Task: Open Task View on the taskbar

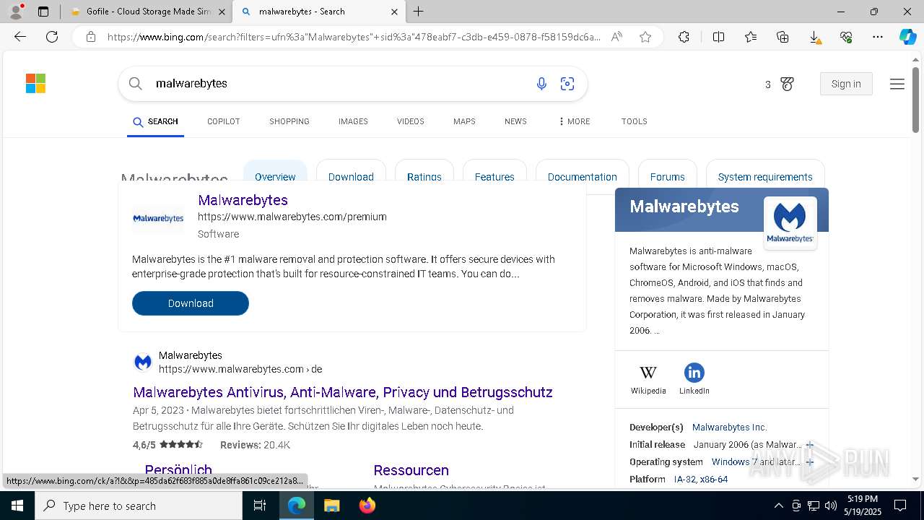Action: [260, 506]
